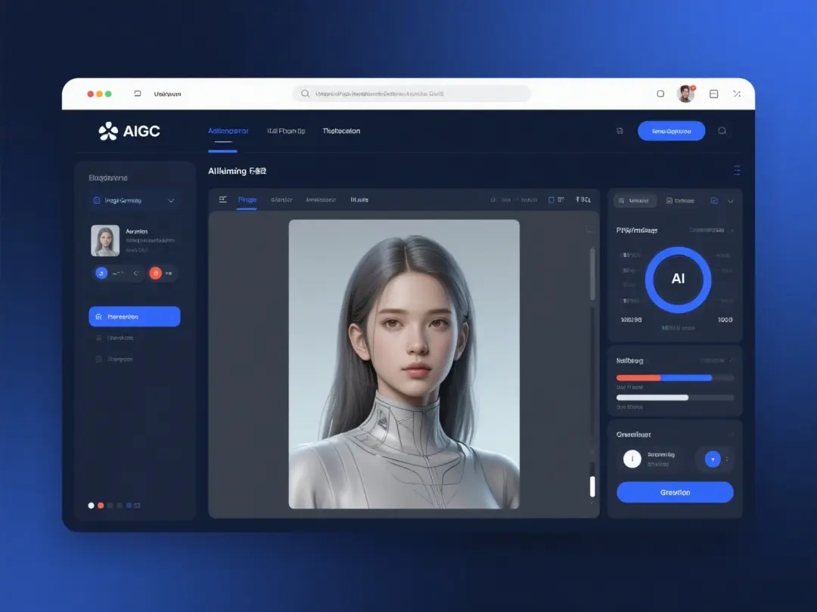Toggle the white round switch in the bottom right panel

[632, 459]
